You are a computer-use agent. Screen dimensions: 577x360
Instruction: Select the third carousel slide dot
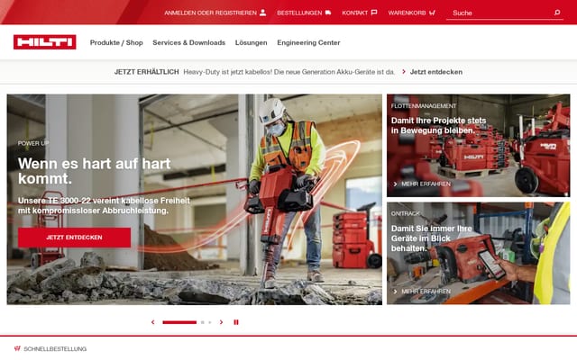pyautogui.click(x=210, y=322)
